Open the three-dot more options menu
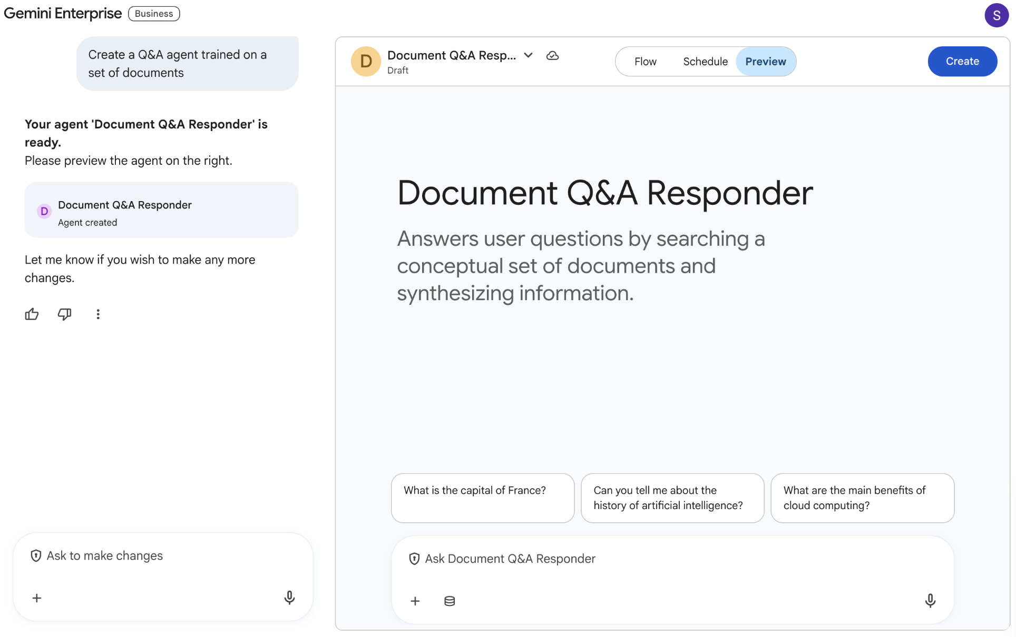1016x637 pixels. (x=98, y=314)
